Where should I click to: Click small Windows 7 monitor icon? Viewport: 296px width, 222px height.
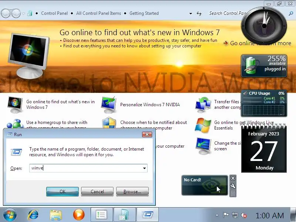15,105
